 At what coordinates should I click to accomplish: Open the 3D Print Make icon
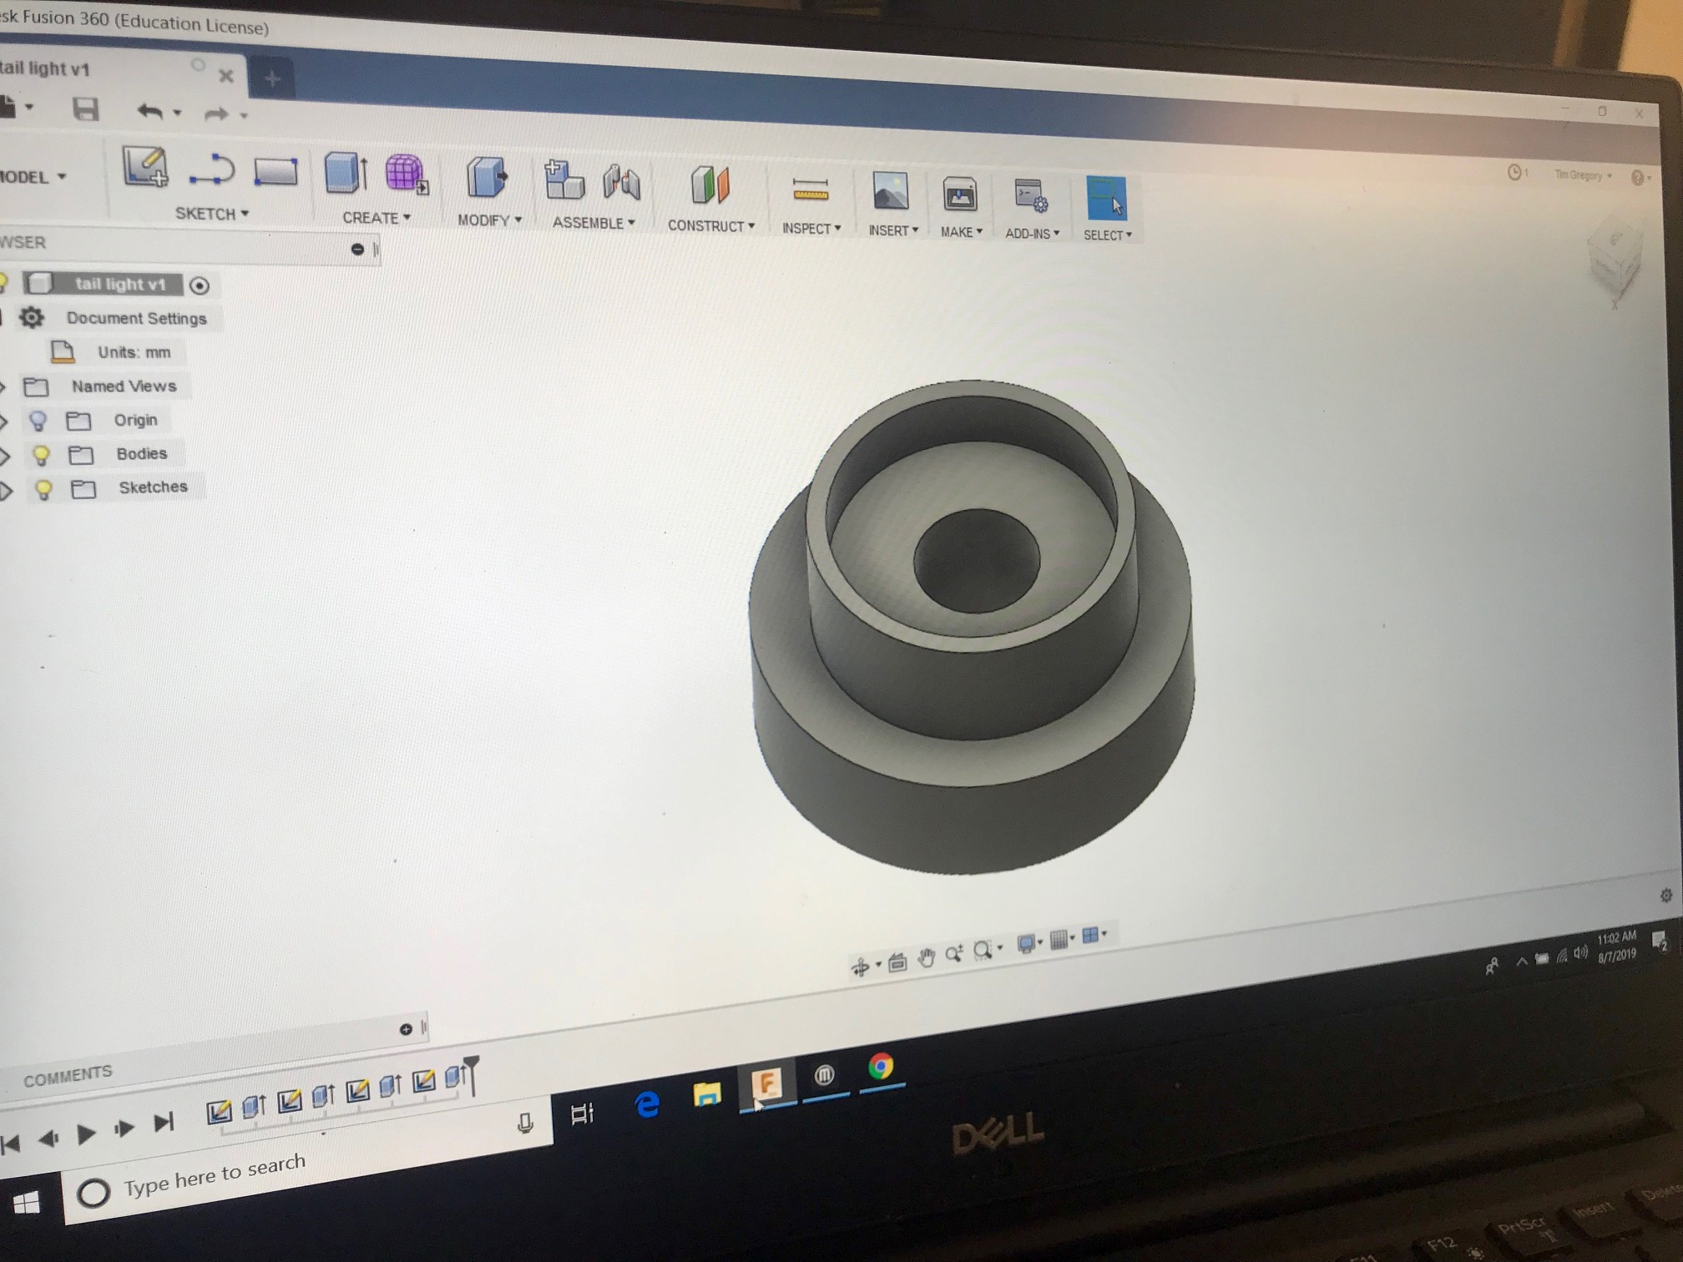coord(959,195)
